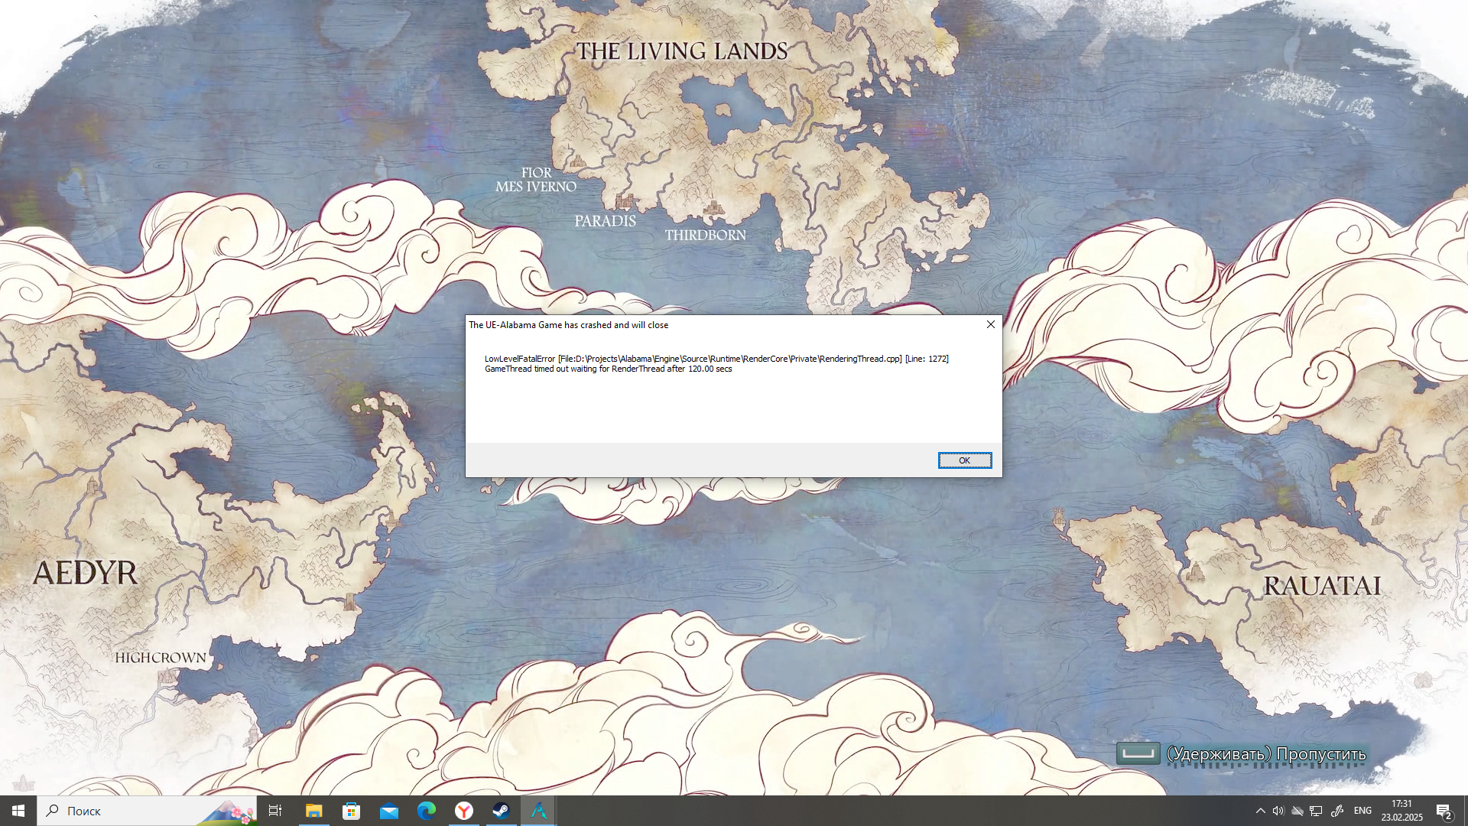Open File Explorer from taskbar
This screenshot has width=1468, height=826.
(x=313, y=811)
